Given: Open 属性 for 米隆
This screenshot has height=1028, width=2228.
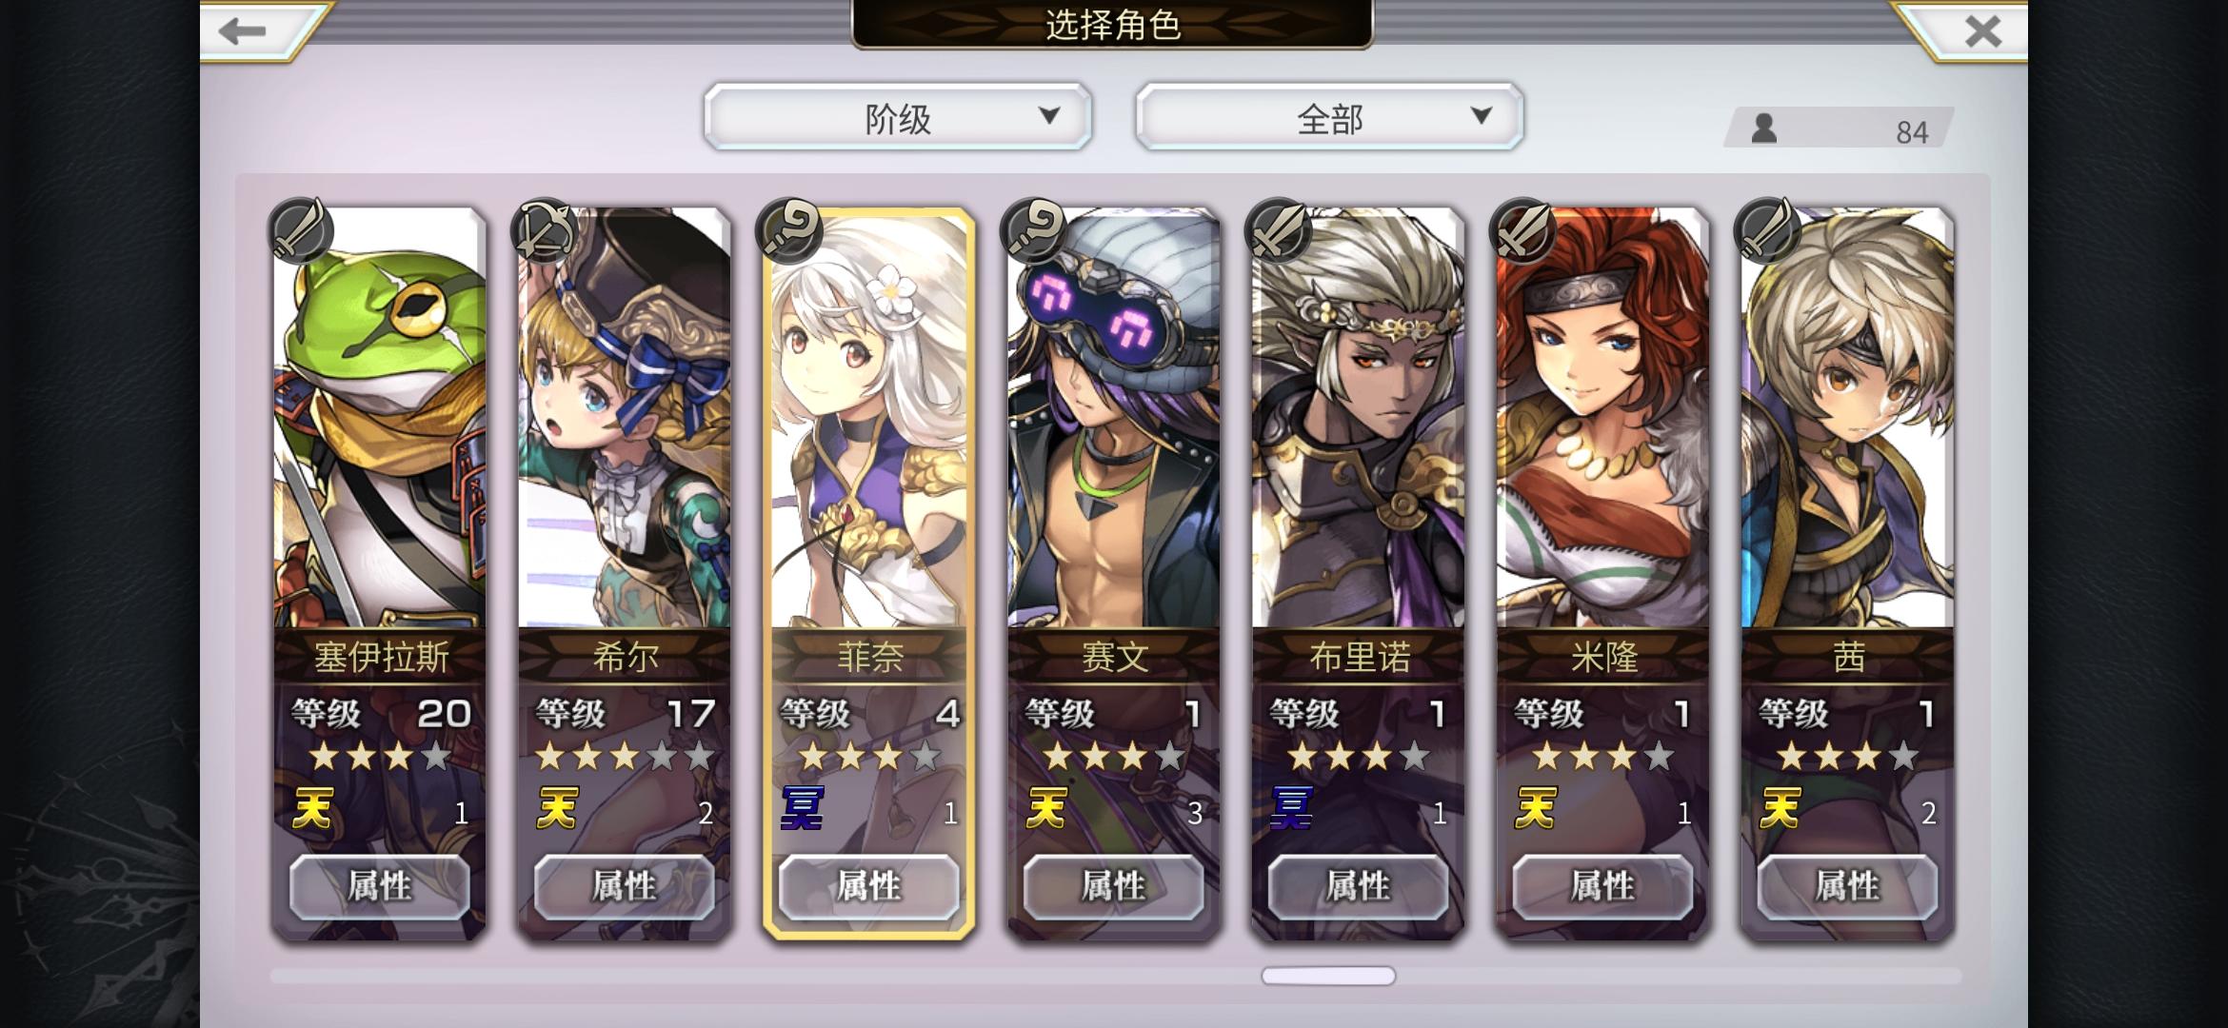Looking at the screenshot, I should pos(1603,886).
